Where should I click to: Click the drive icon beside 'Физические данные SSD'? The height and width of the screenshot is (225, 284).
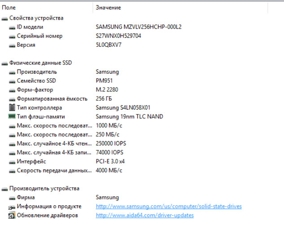tap(4, 63)
